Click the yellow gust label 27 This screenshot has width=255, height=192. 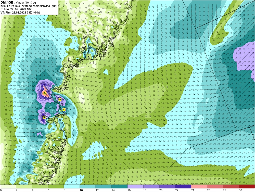64,109
